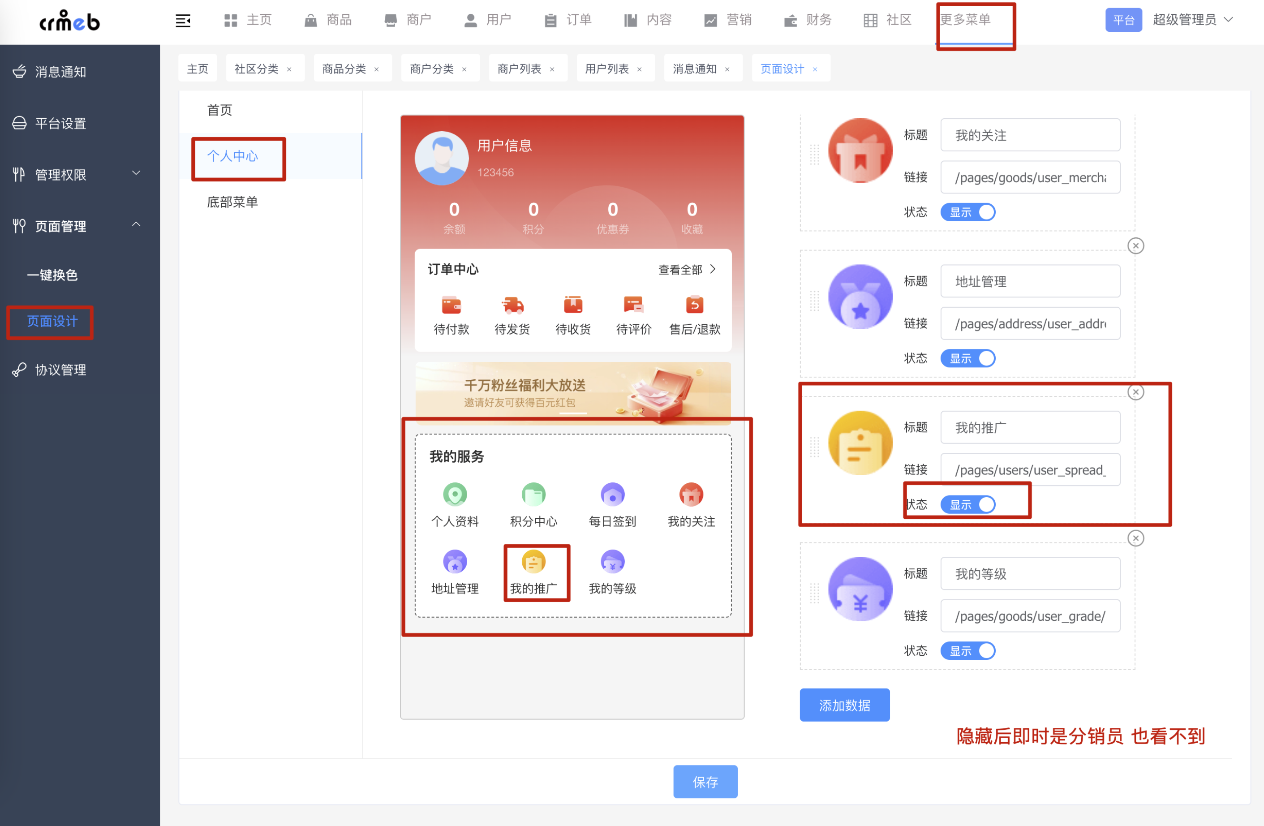Select the 待发货 truck icon

pos(512,305)
